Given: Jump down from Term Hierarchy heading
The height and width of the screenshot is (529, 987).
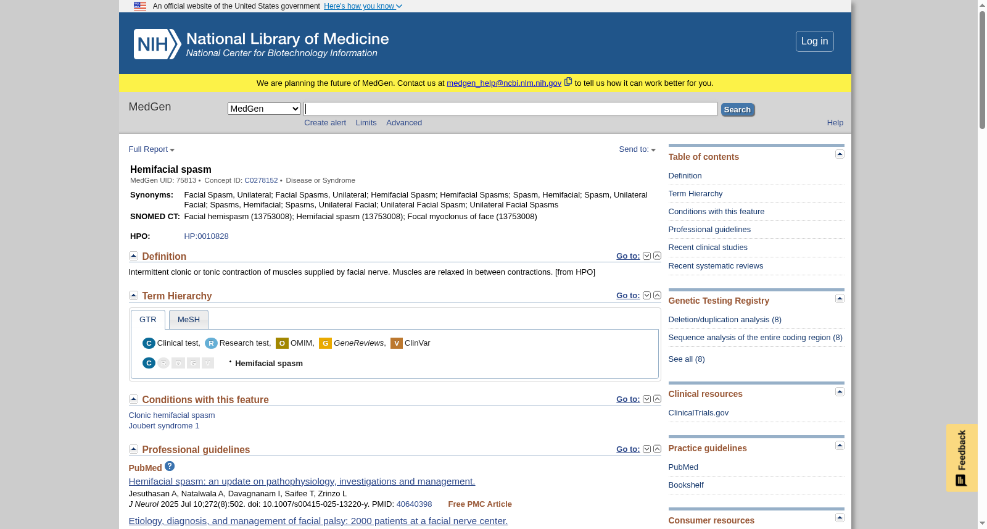Looking at the screenshot, I should click(x=646, y=295).
